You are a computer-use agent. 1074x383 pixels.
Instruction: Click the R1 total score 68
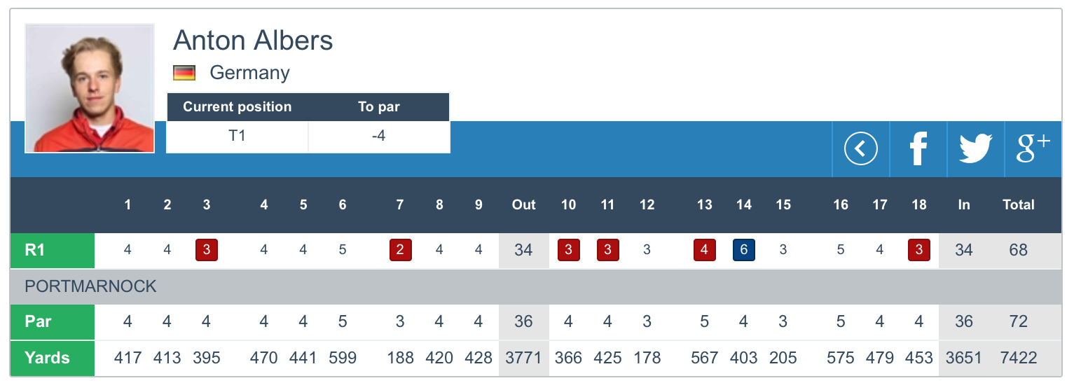click(1018, 250)
